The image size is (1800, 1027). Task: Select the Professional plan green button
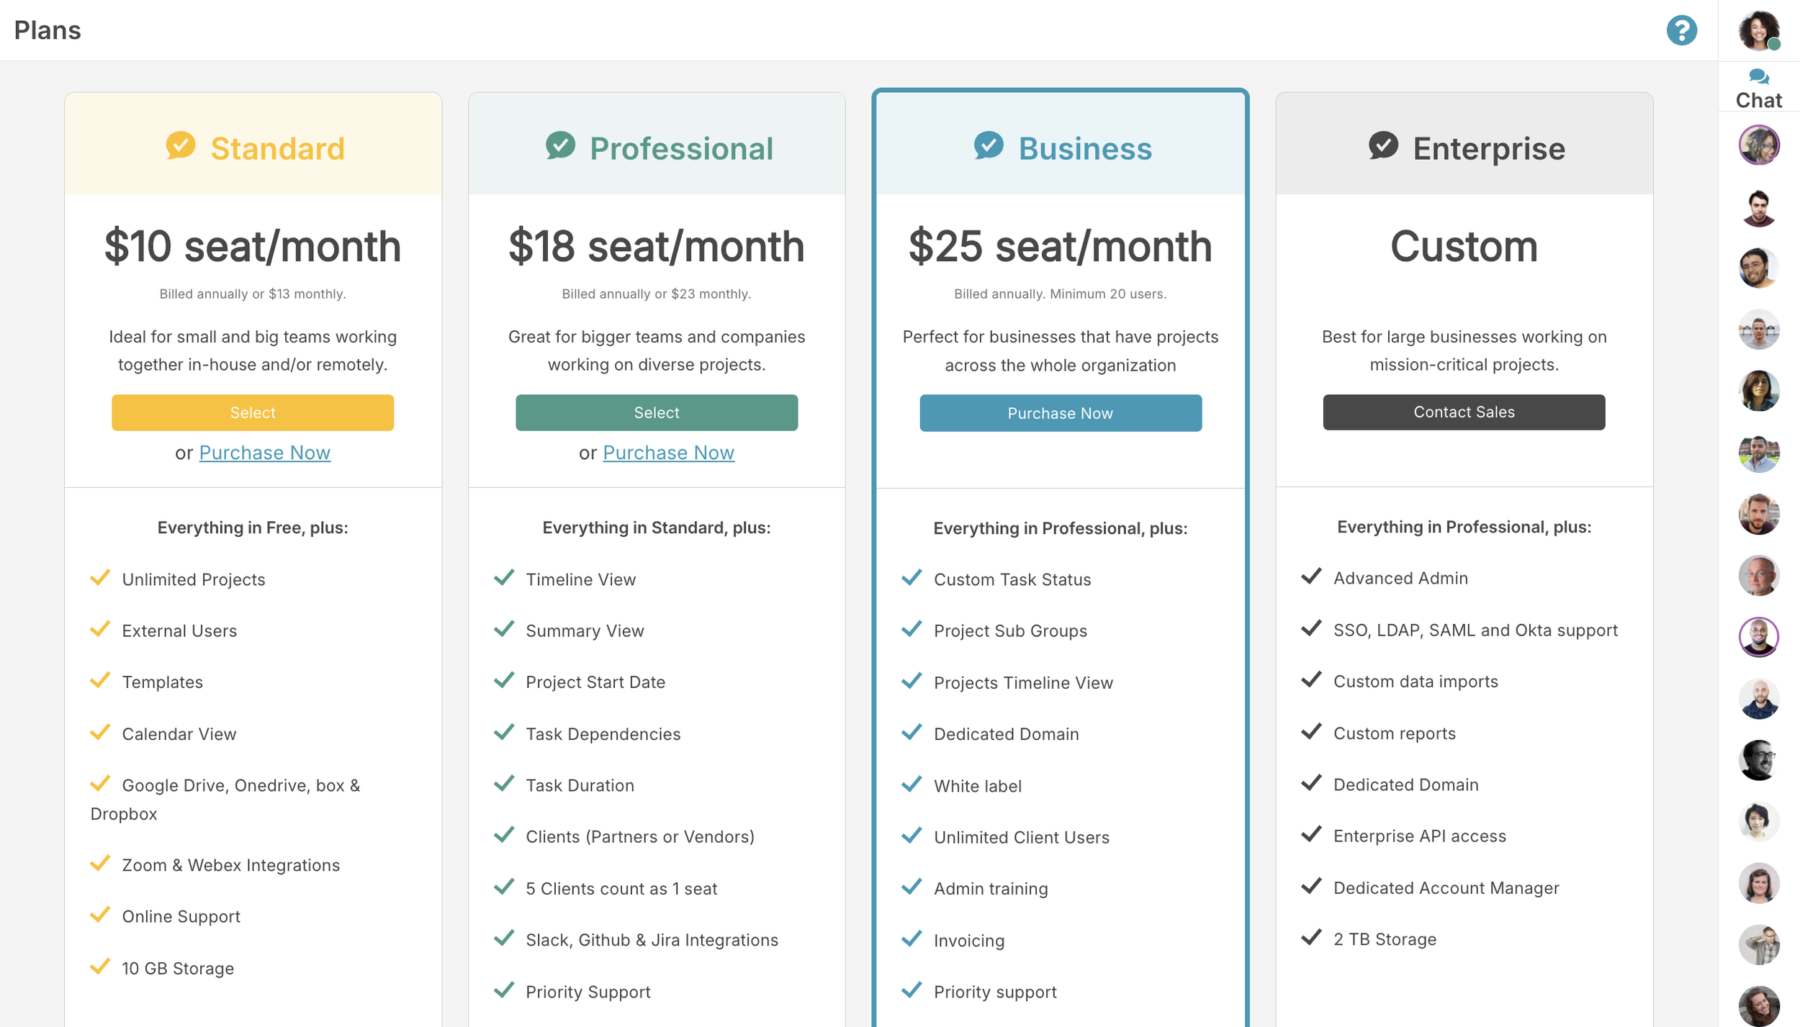[656, 412]
